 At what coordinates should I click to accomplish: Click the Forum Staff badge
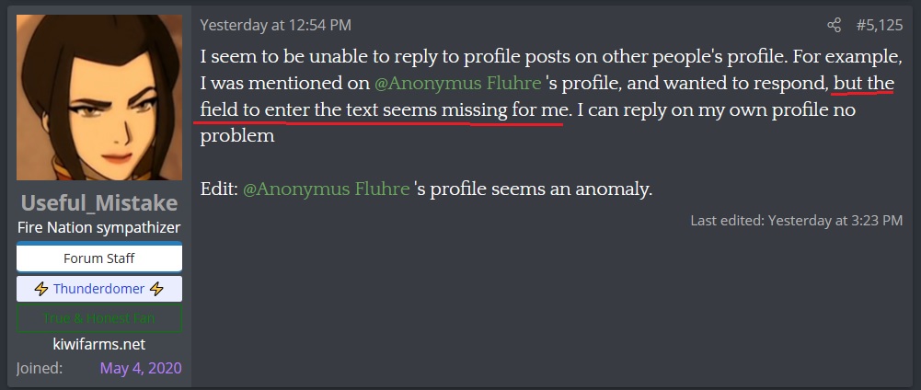coord(98,258)
